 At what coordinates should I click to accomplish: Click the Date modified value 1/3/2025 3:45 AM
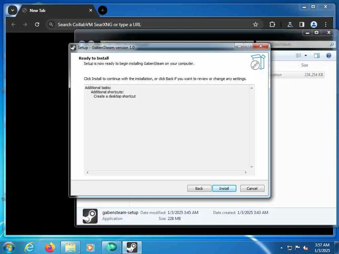pos(183,213)
